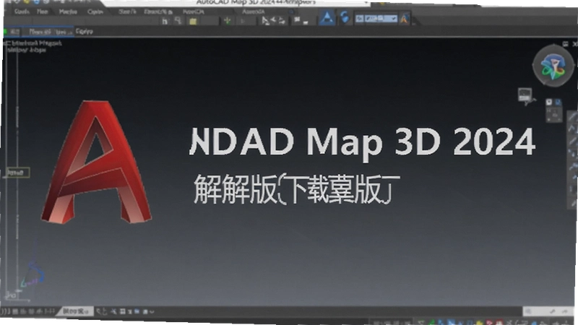Click the blue swirl refresh icon

coord(345,17)
